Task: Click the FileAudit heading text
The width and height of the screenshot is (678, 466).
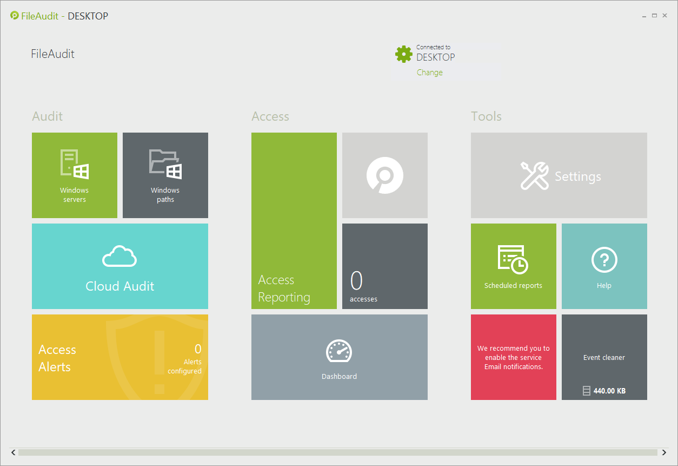Action: tap(52, 54)
